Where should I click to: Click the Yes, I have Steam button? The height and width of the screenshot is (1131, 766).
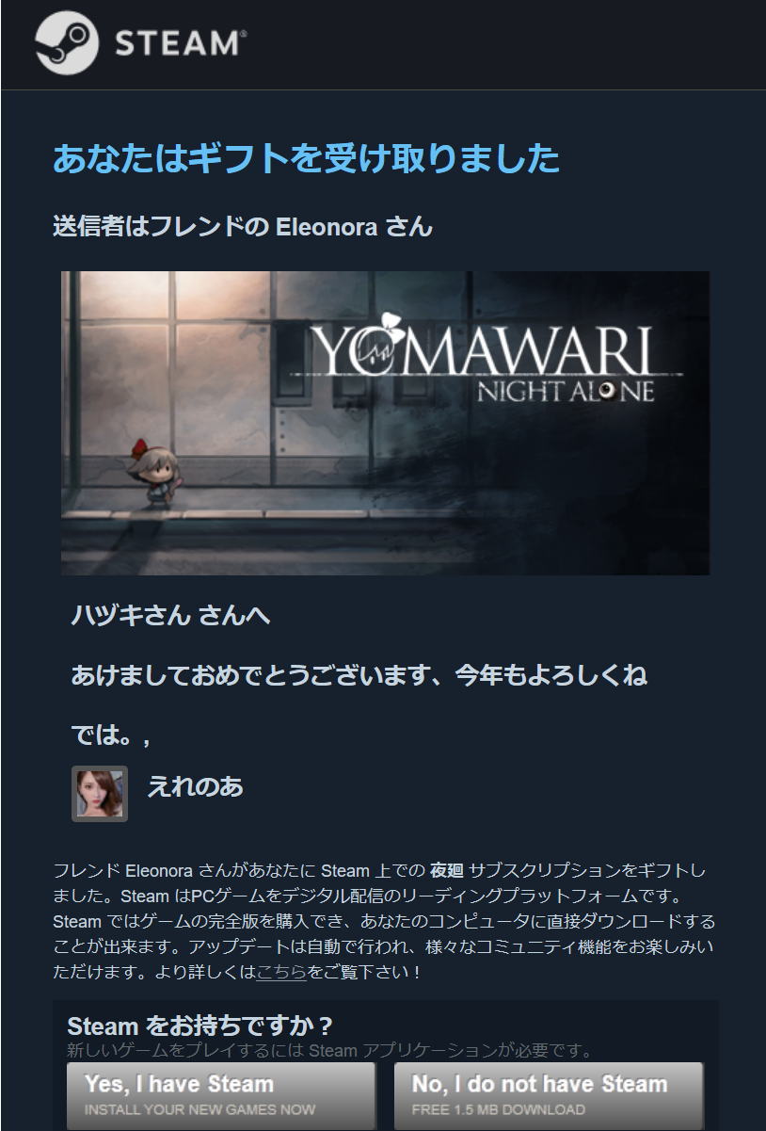click(221, 1095)
